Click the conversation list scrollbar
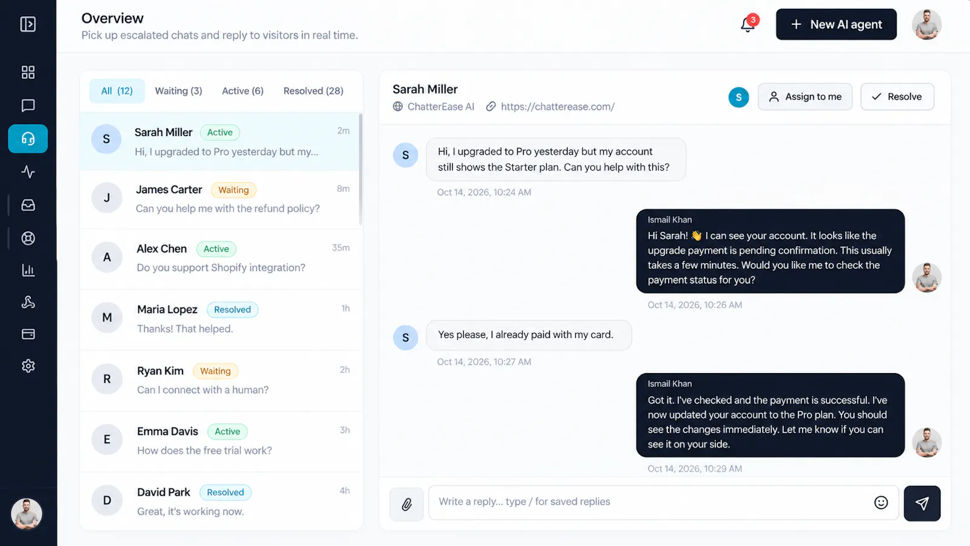970x546 pixels. pos(361,170)
